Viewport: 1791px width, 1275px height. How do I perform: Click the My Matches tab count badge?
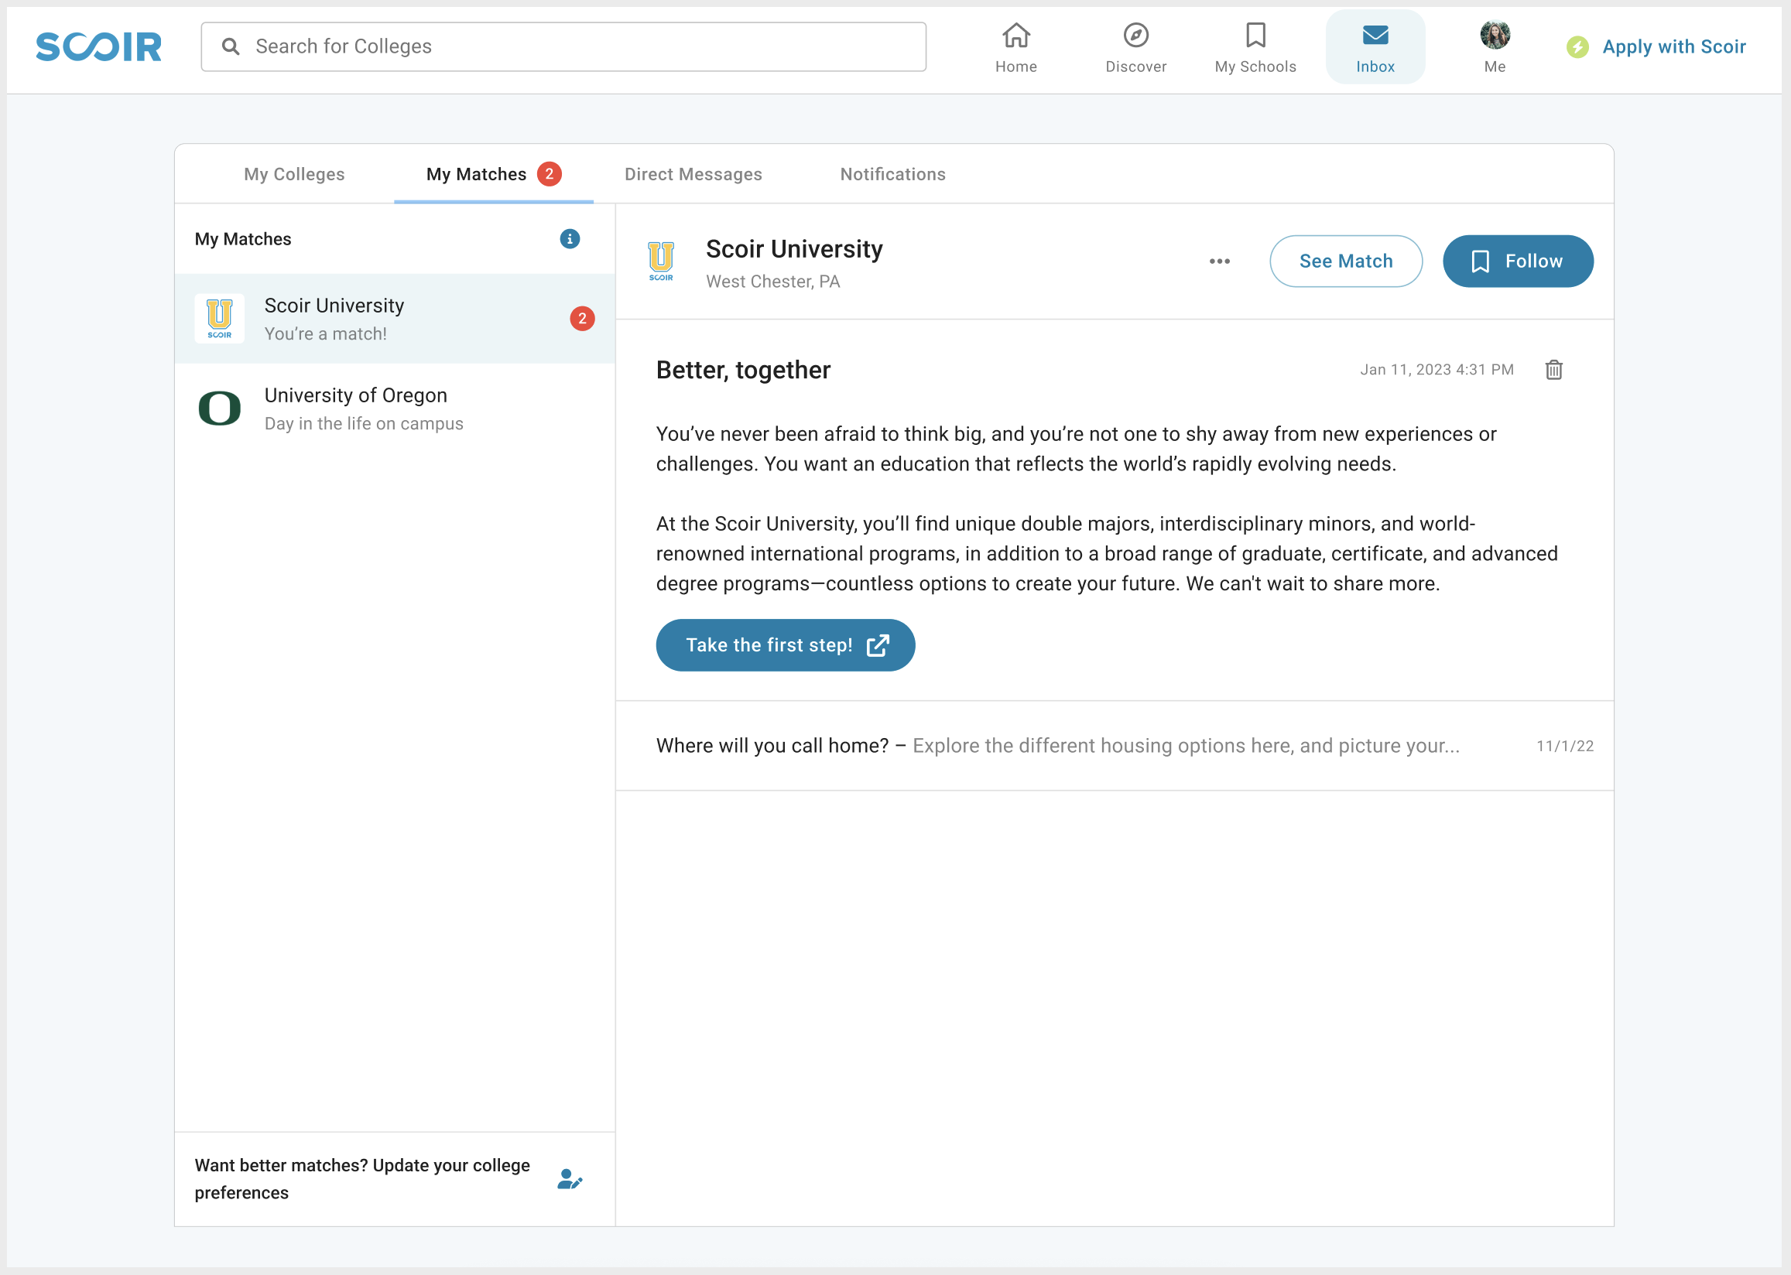coord(549,173)
